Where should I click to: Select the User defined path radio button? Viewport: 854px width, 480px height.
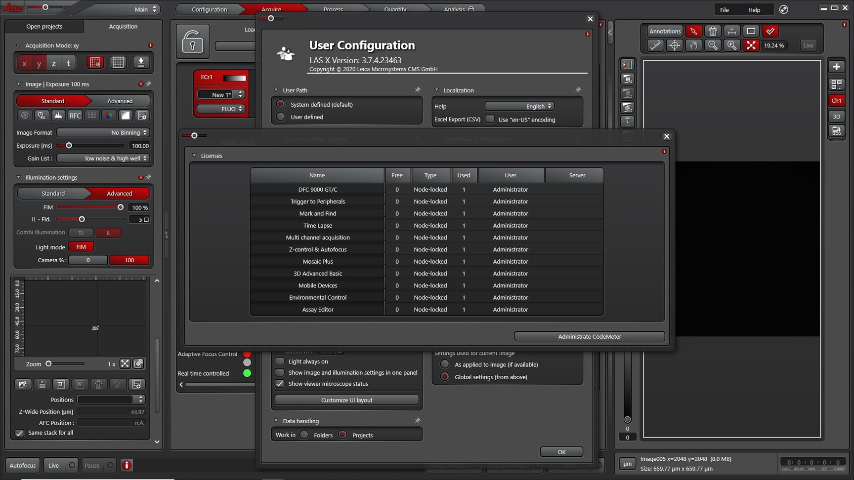point(281,117)
